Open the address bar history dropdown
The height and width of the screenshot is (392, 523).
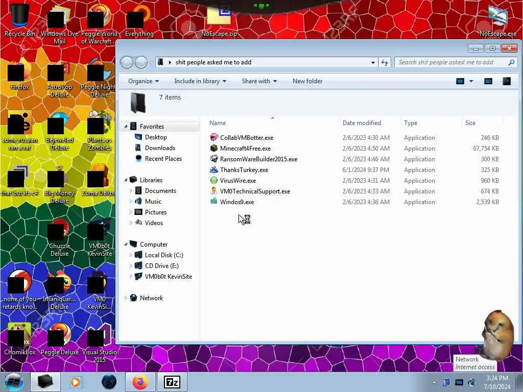pyautogui.click(x=372, y=62)
